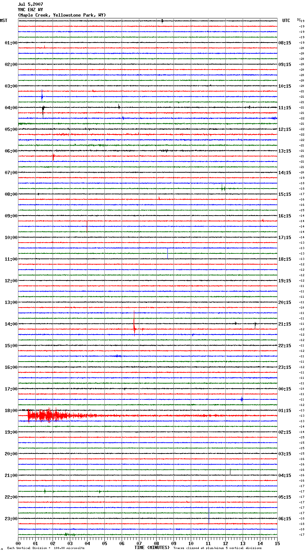Click the 05:15 UTC time label
This screenshot has height=553, width=306.
(x=285, y=497)
